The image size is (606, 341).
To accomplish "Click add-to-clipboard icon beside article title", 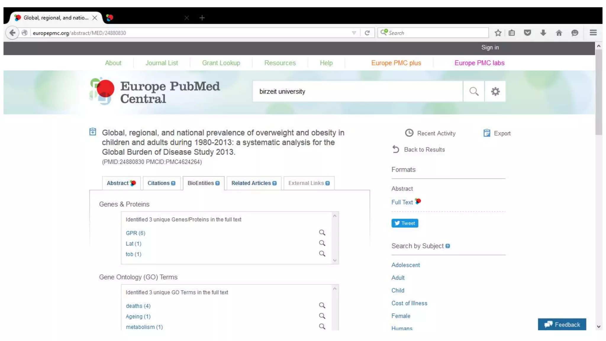I will coord(93,132).
